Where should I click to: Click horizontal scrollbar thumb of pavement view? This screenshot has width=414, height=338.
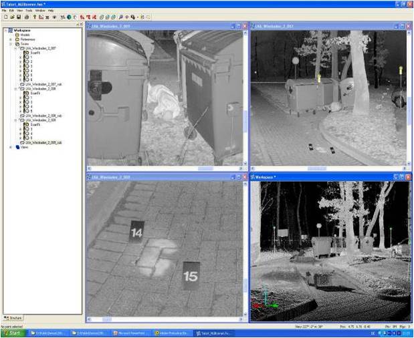pyautogui.click(x=107, y=319)
